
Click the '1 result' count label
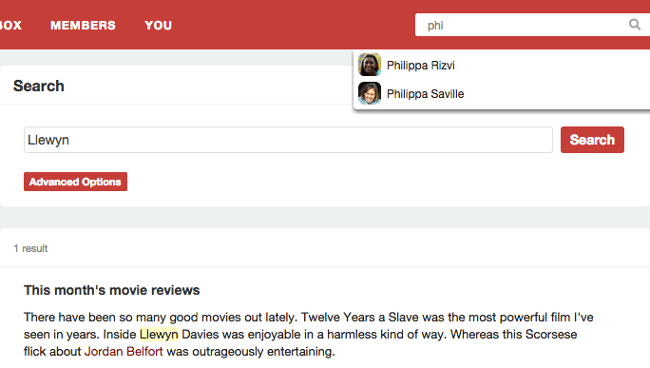[30, 248]
